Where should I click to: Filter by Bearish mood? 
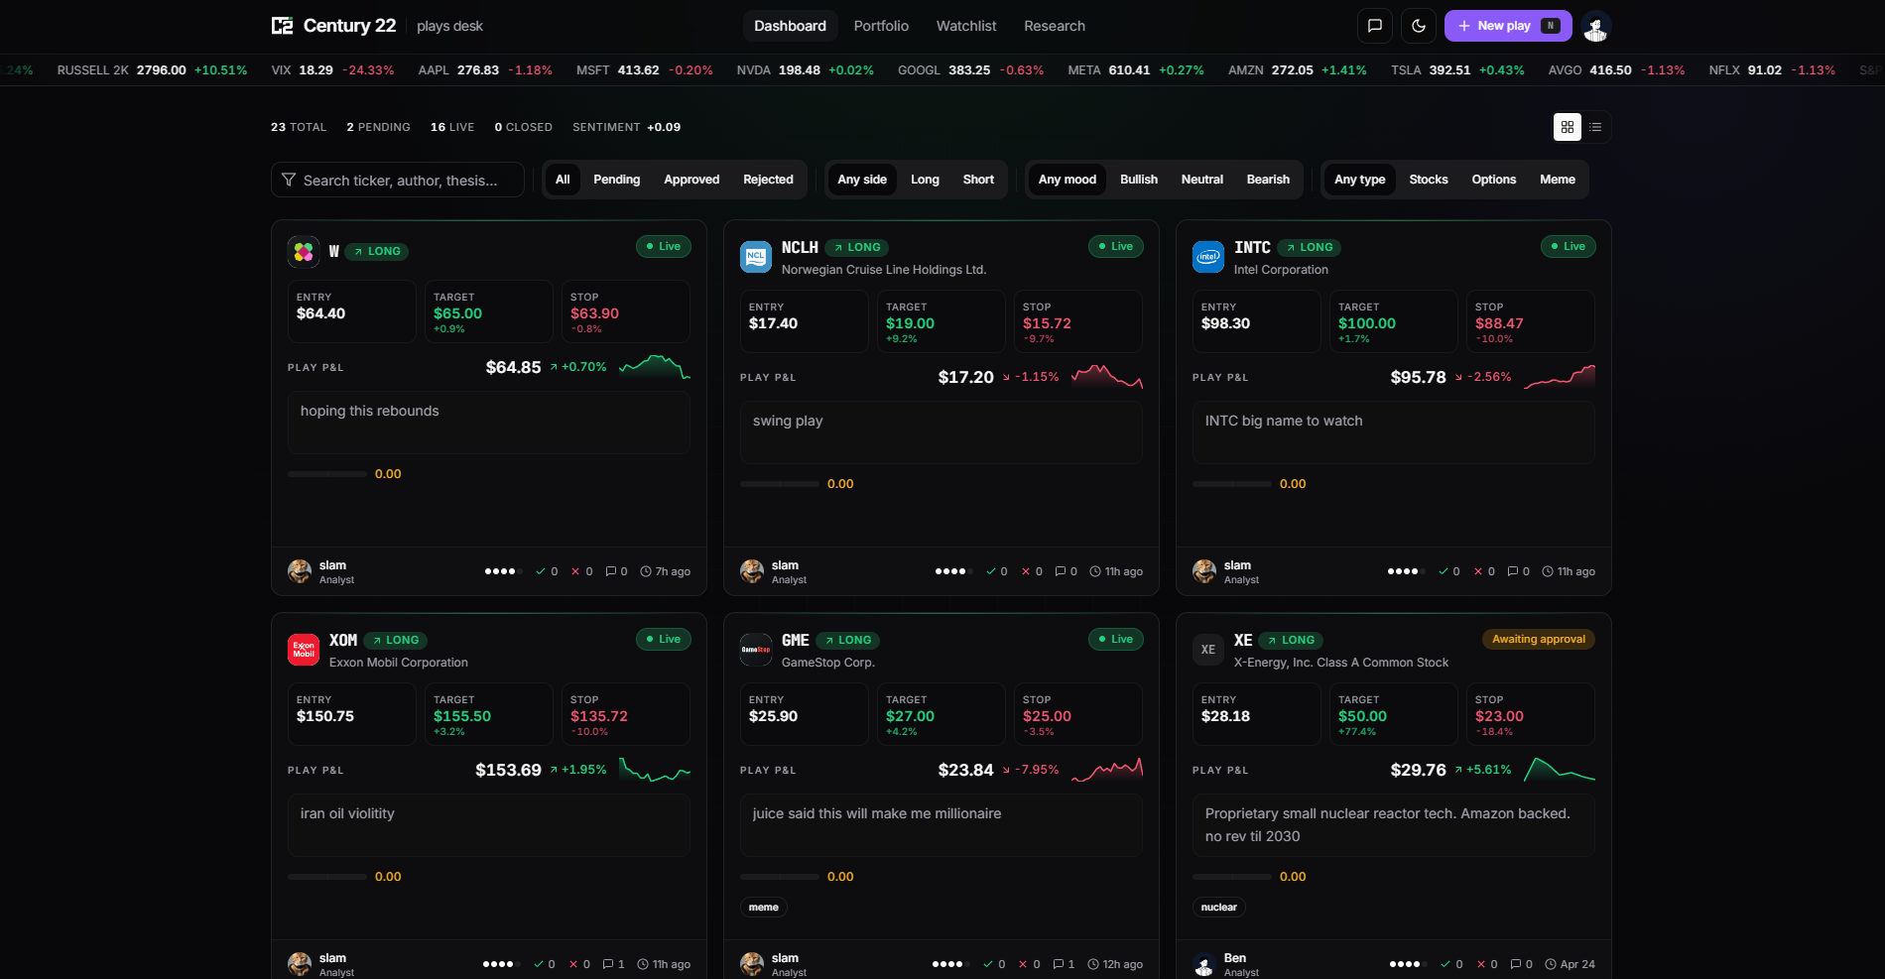(x=1268, y=180)
